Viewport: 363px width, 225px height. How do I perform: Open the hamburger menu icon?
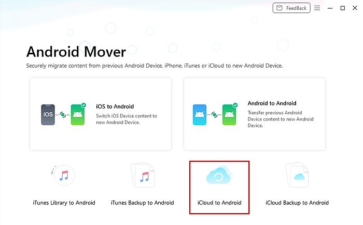[x=317, y=8]
